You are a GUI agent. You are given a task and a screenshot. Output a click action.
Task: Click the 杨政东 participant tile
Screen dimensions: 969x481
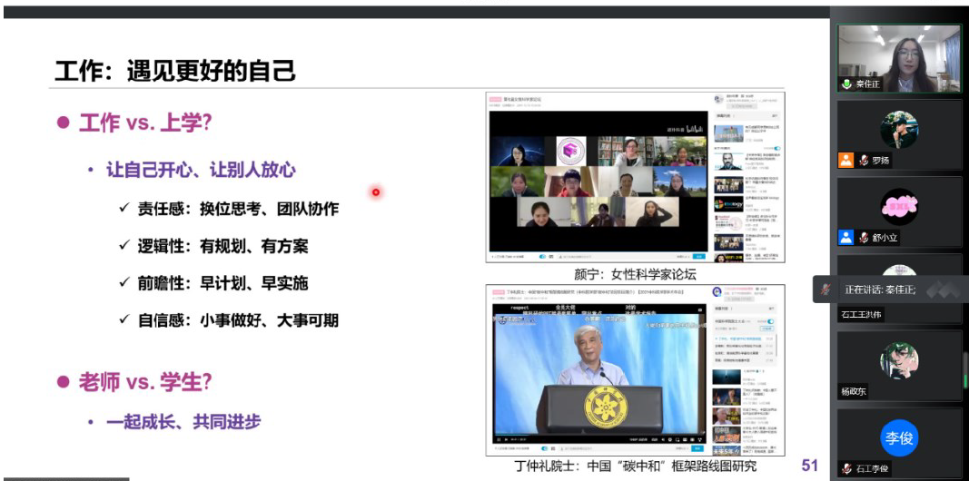pyautogui.click(x=898, y=361)
